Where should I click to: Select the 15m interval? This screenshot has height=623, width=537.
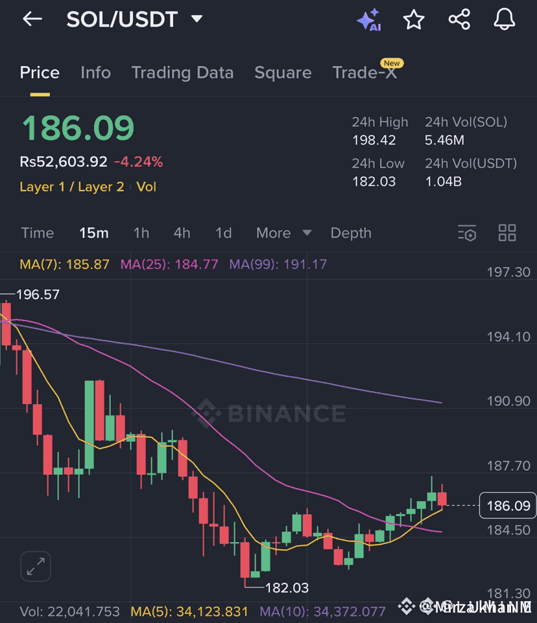[x=94, y=233]
